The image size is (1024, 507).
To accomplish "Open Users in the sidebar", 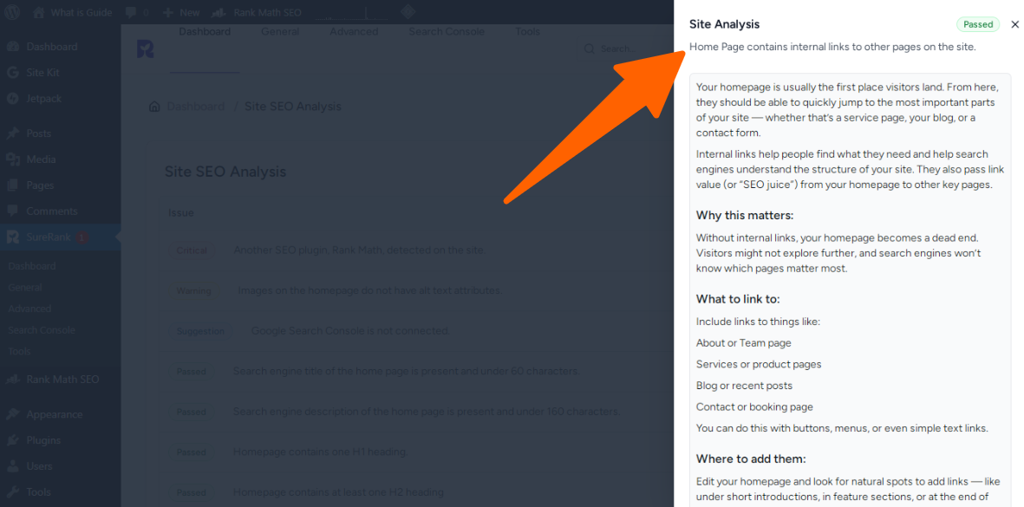I will (x=39, y=466).
